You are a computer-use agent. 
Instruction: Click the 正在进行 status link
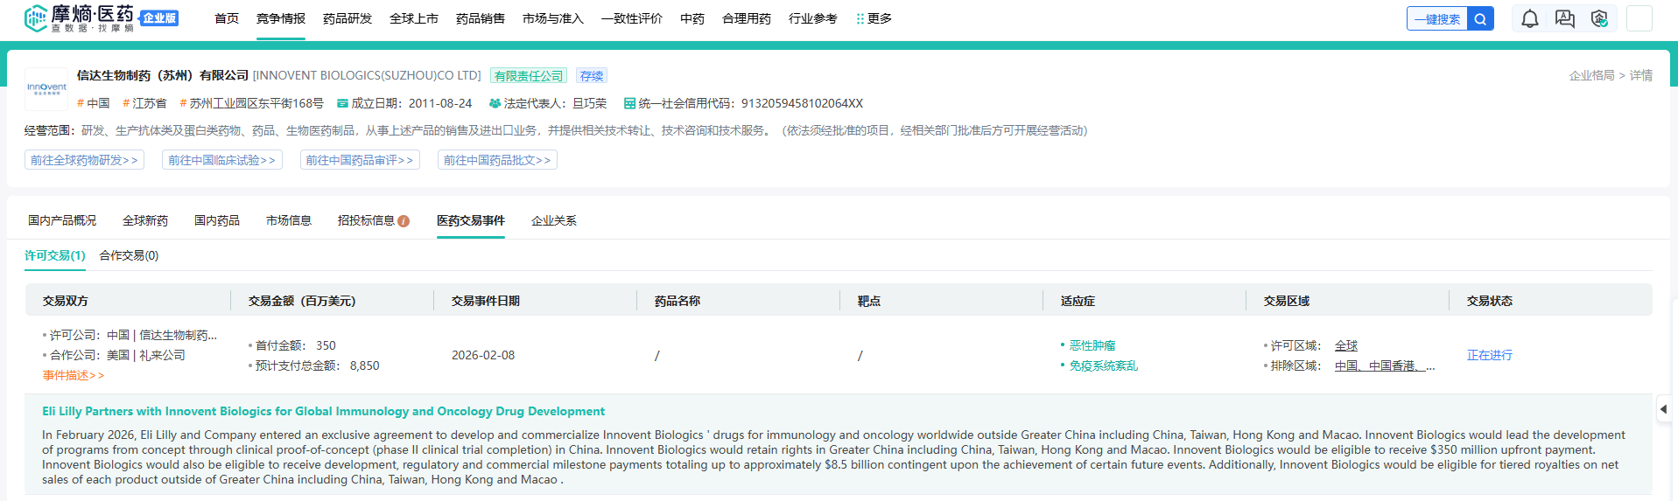click(x=1490, y=355)
